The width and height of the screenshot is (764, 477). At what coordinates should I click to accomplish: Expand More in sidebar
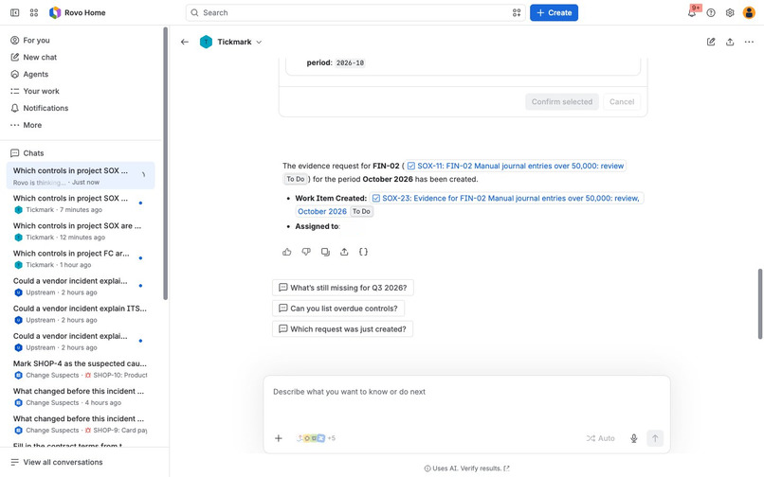click(81, 125)
